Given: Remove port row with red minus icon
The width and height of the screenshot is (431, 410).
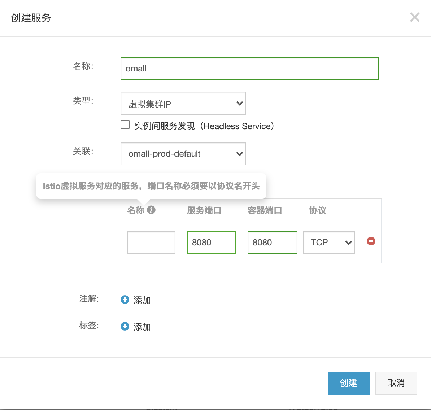Looking at the screenshot, I should click(371, 241).
